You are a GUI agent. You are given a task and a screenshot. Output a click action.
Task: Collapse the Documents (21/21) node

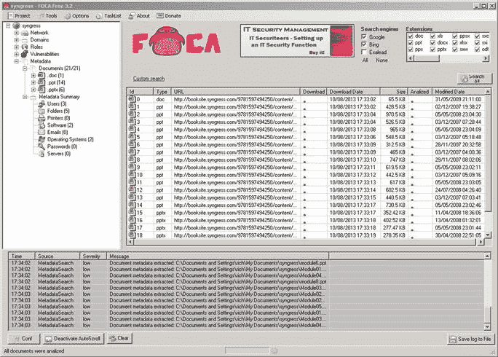click(25, 68)
